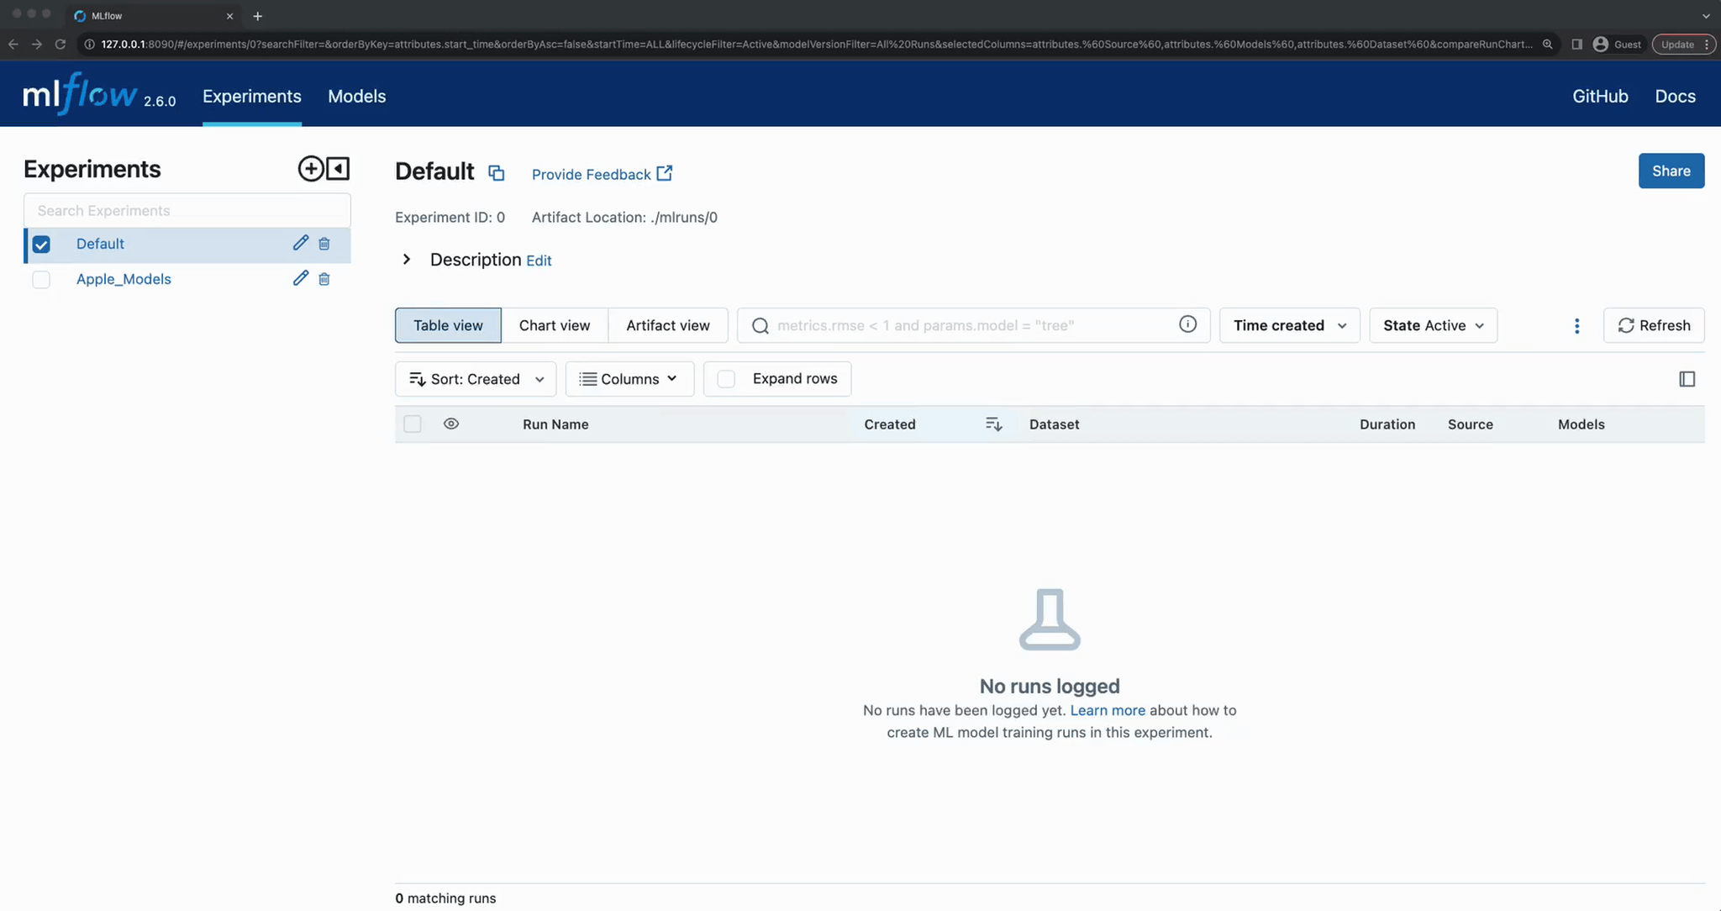
Task: Rename the Default experiment via pencil icon
Action: (300, 243)
